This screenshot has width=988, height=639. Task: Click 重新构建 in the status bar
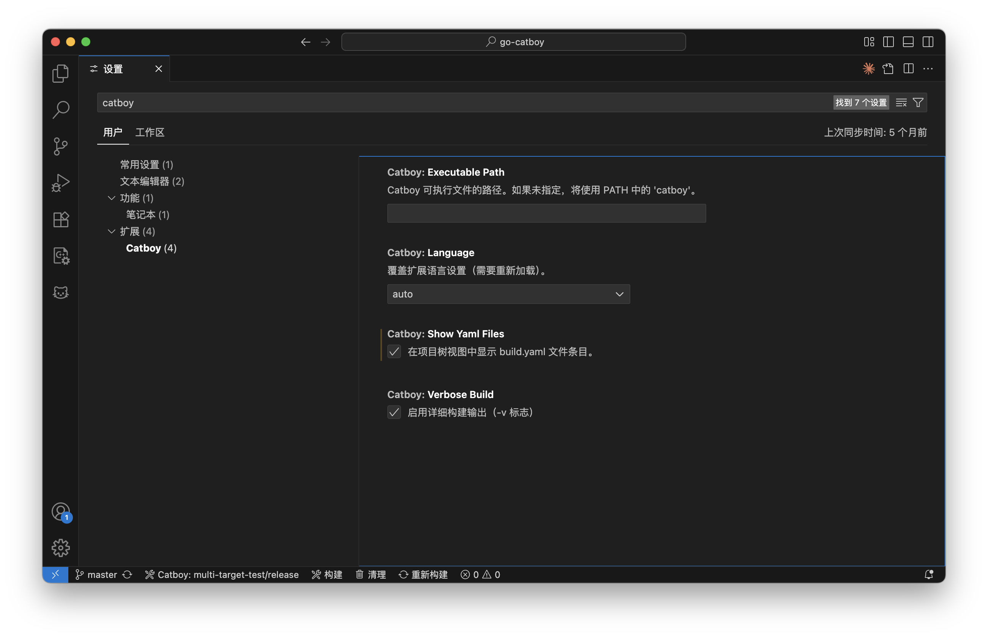(423, 575)
